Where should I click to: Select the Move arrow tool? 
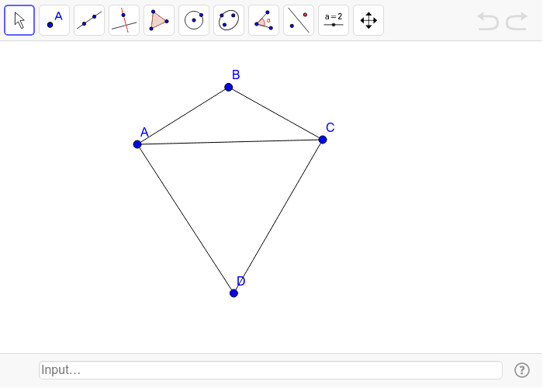[19, 20]
